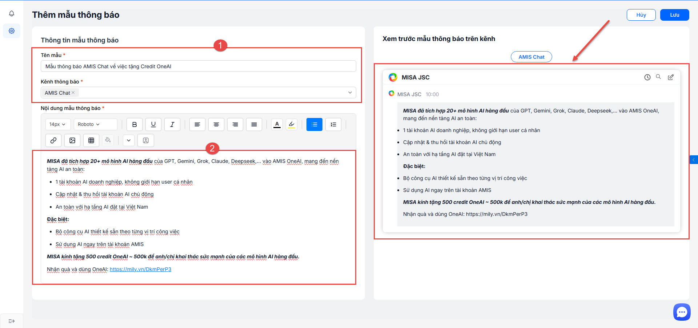Viewport: 698px width, 328px height.
Task: Click the 10:00 timestamp in preview
Action: coord(432,94)
